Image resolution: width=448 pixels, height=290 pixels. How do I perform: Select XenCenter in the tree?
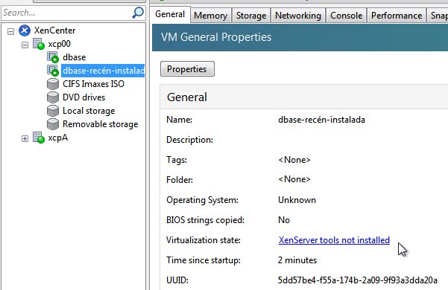[55, 30]
